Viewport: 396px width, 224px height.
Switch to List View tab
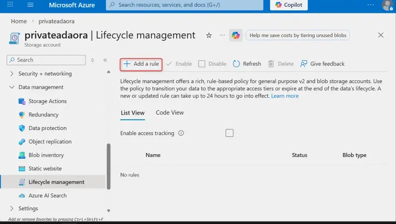coord(133,113)
